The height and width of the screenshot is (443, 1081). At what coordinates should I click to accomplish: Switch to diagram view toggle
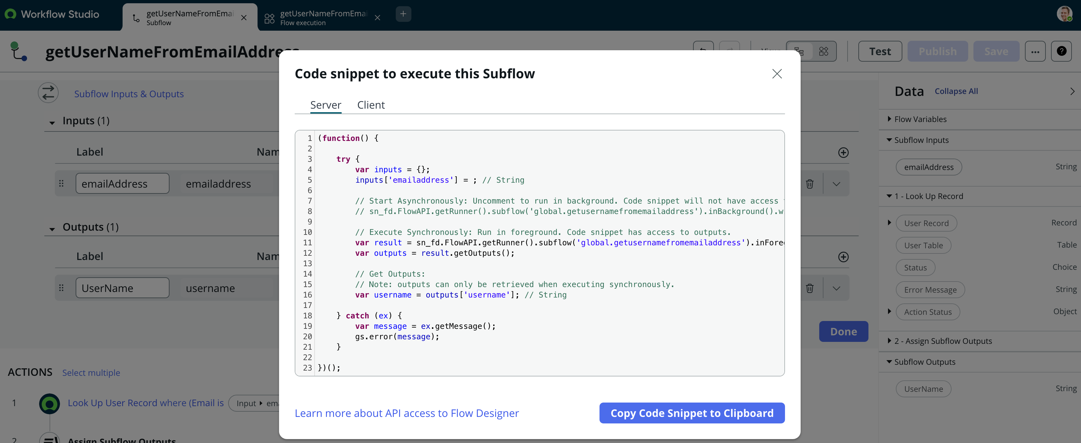point(823,51)
